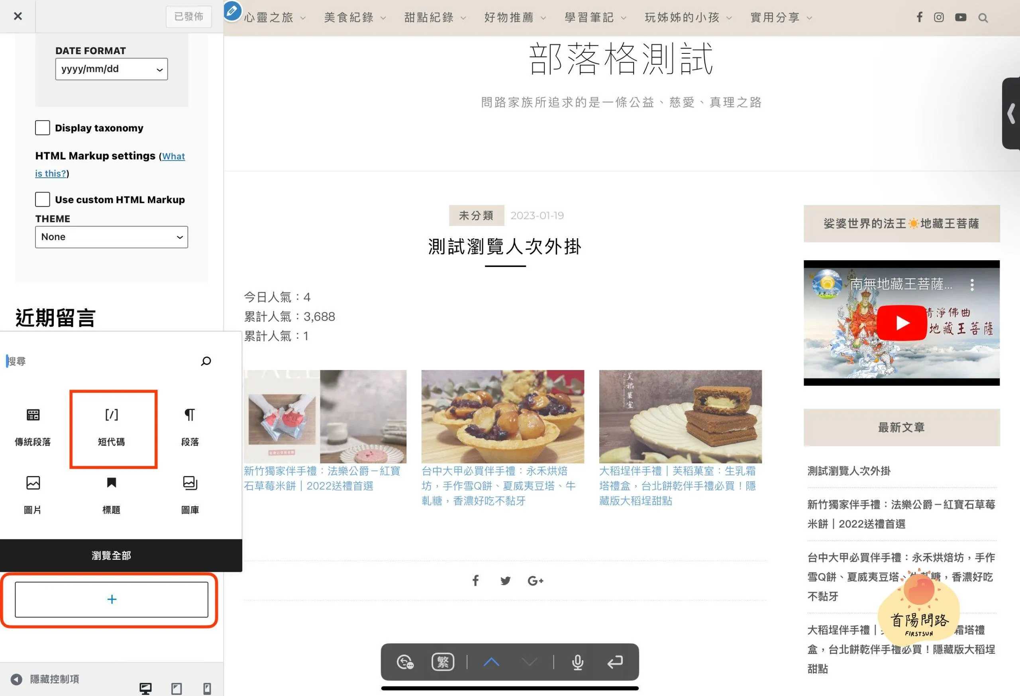1020x696 pixels.
Task: Click the blue pencil edit shortcut icon
Action: point(233,10)
